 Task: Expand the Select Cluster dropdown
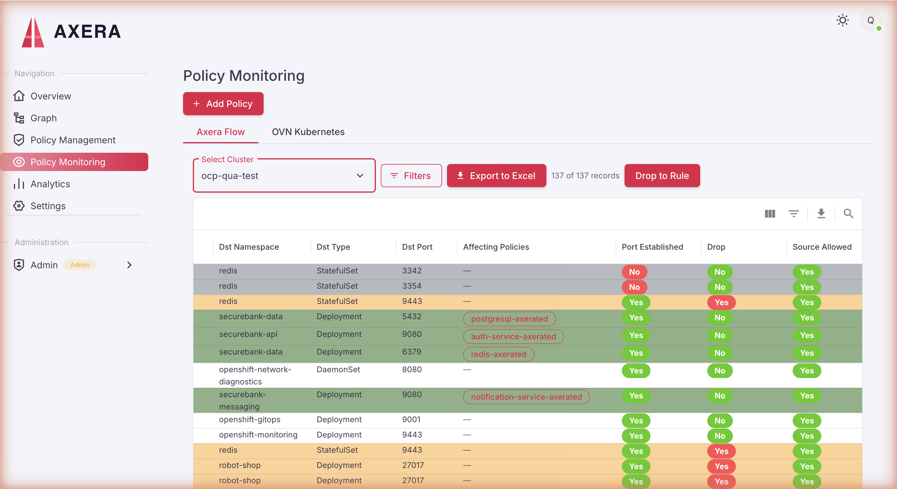coord(284,176)
